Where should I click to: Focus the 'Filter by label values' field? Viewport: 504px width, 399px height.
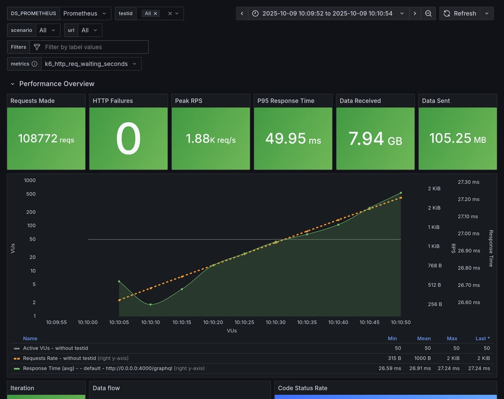click(x=94, y=47)
